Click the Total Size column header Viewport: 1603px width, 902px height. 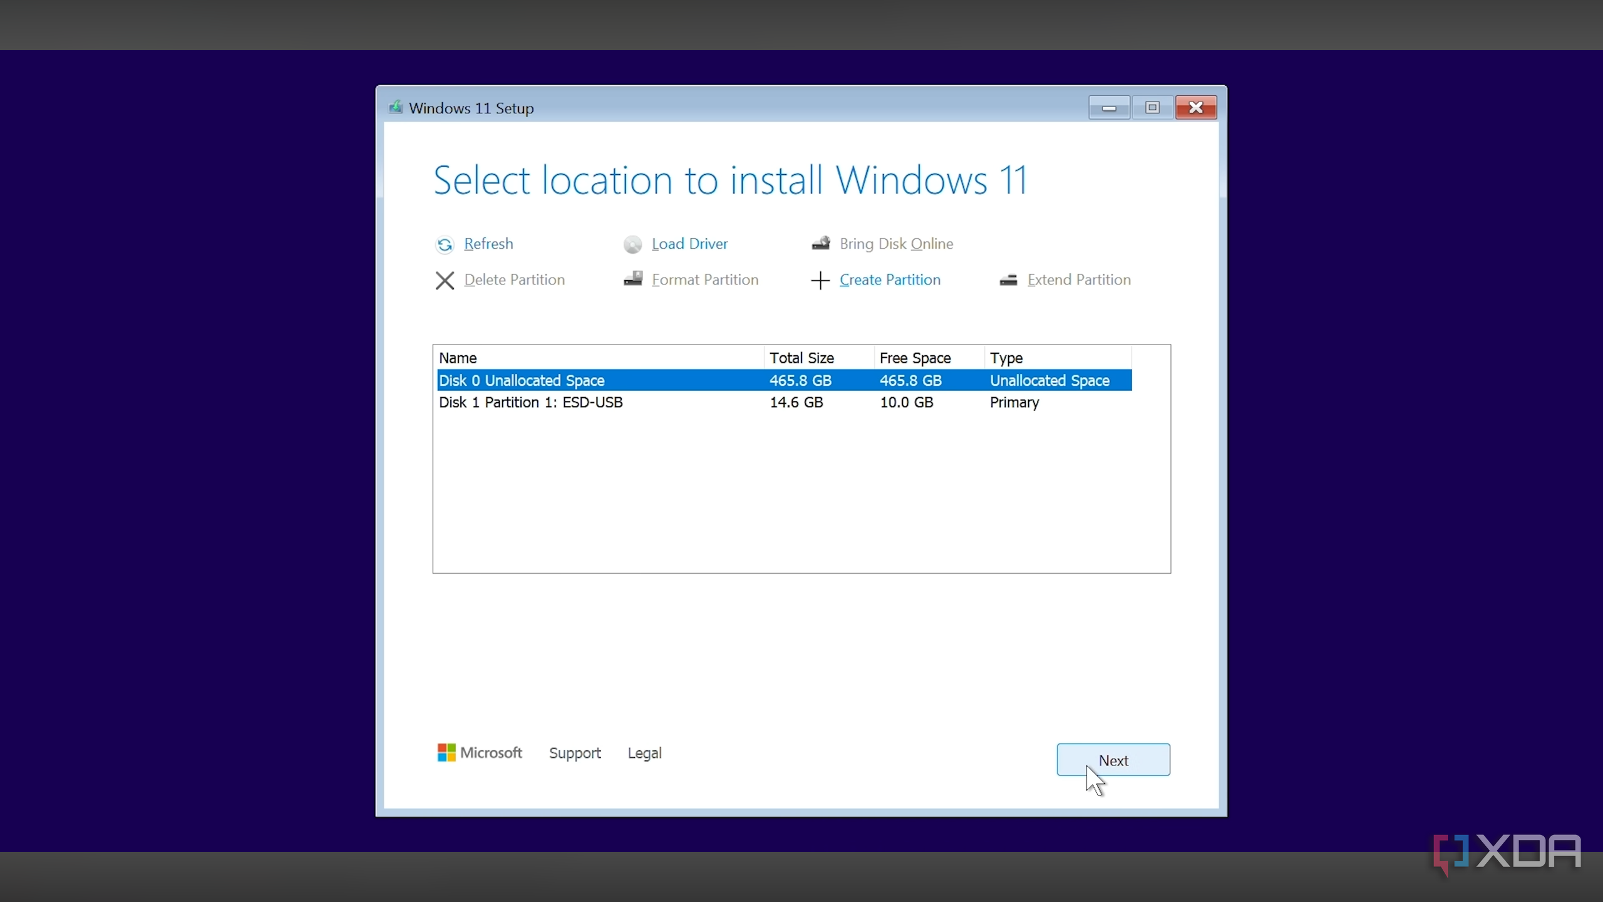[x=819, y=358]
